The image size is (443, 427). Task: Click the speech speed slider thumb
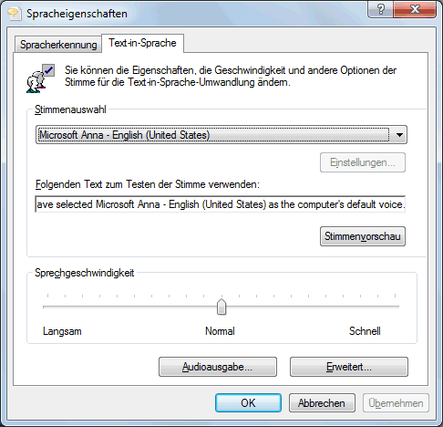pyautogui.click(x=221, y=307)
